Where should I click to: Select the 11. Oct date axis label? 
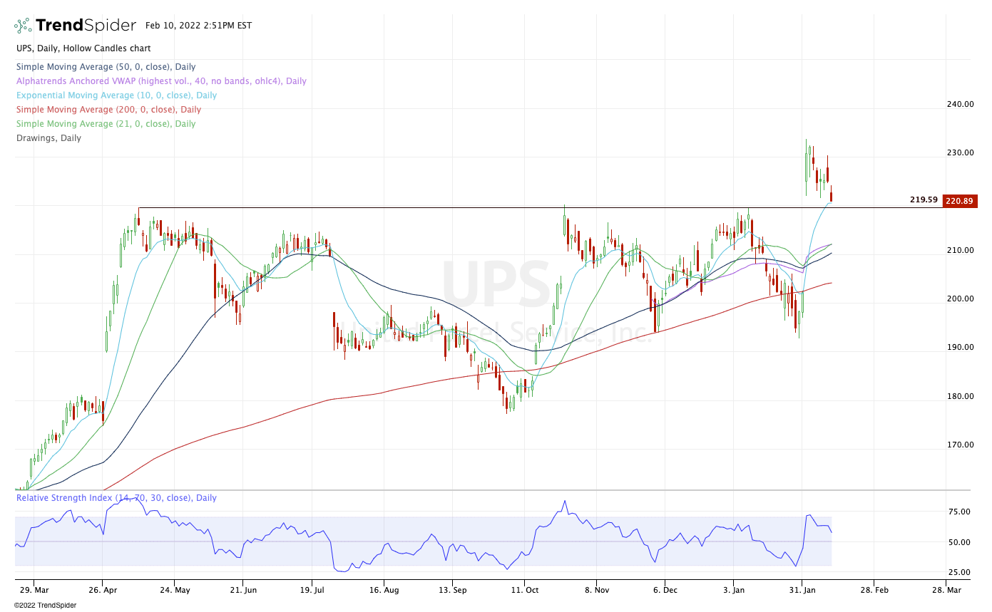point(524,590)
